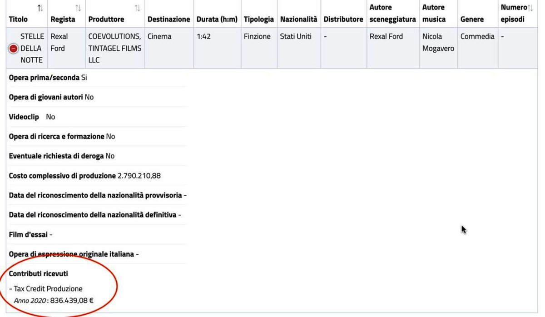Click the Tax Credit Produzione entry

46,289
